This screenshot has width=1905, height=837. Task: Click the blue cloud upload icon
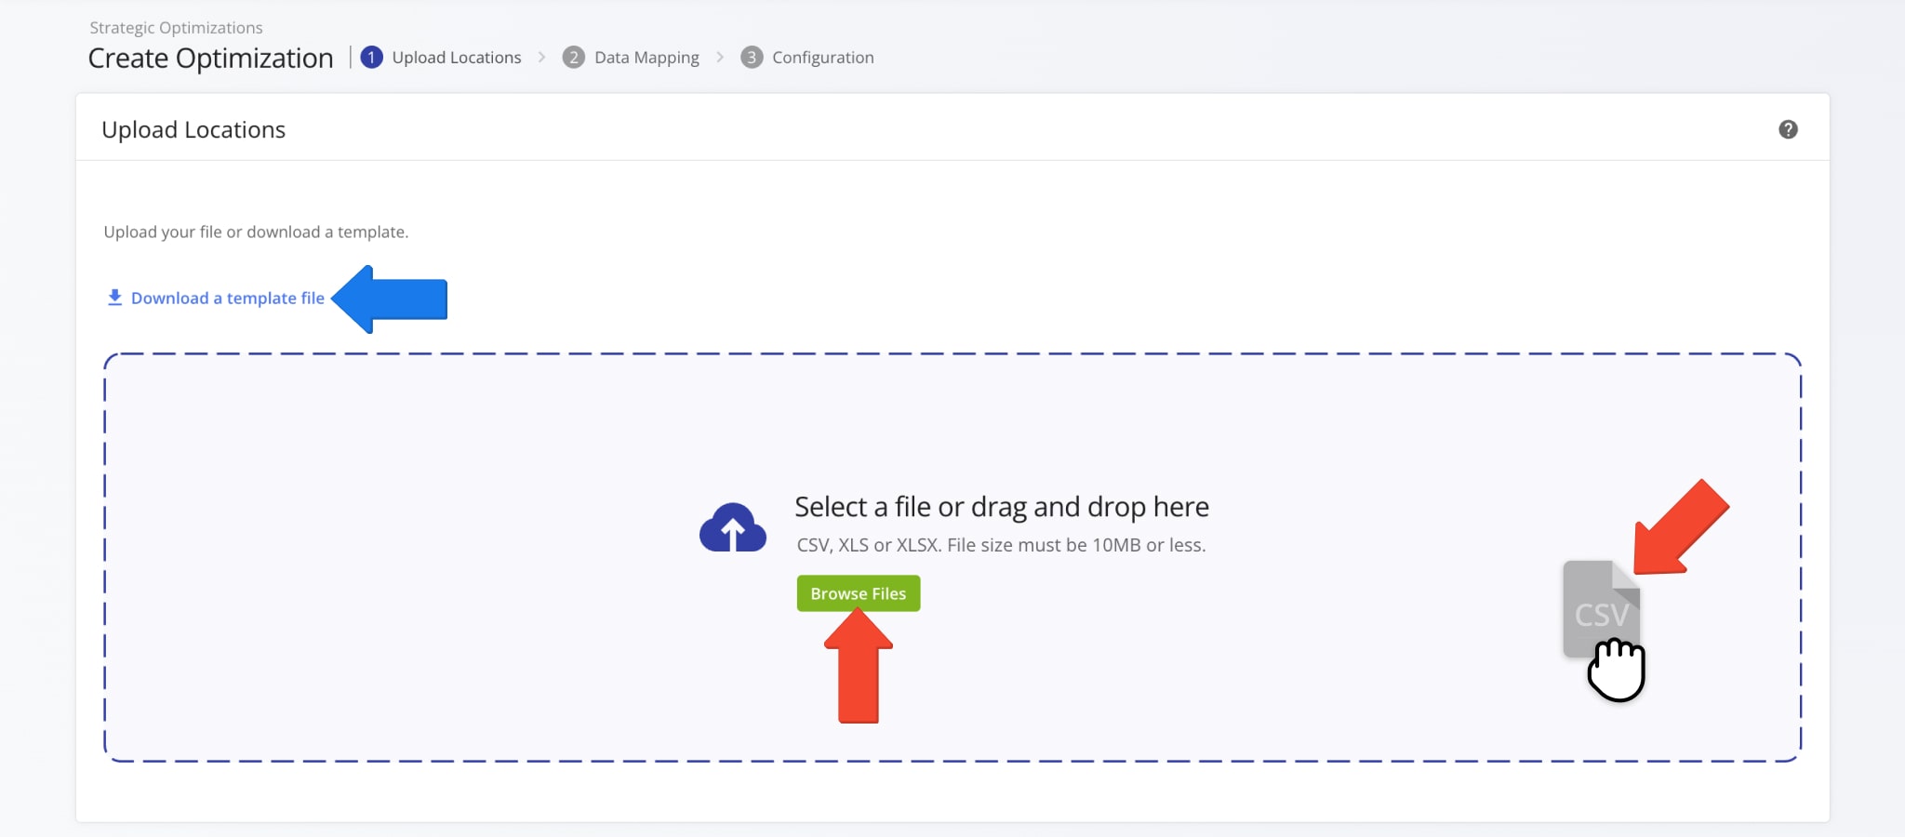pos(734,526)
